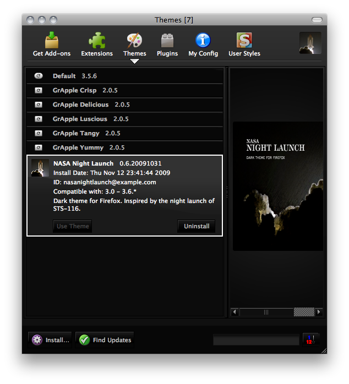Screen dimensions: 349x384
Task: Select the Themes palette icon
Action: [x=134, y=40]
